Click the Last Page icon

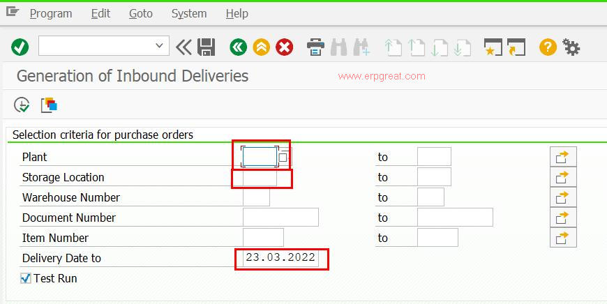click(x=463, y=48)
